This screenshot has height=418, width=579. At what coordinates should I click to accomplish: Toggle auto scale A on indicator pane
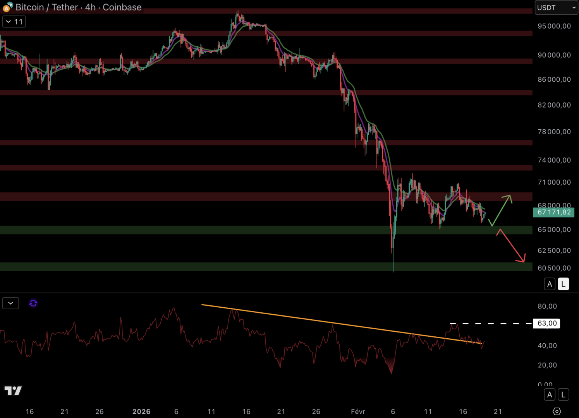[x=549, y=395]
